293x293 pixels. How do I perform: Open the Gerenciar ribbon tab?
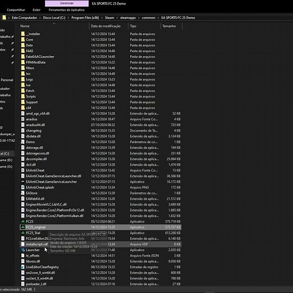pyautogui.click(x=66, y=3)
